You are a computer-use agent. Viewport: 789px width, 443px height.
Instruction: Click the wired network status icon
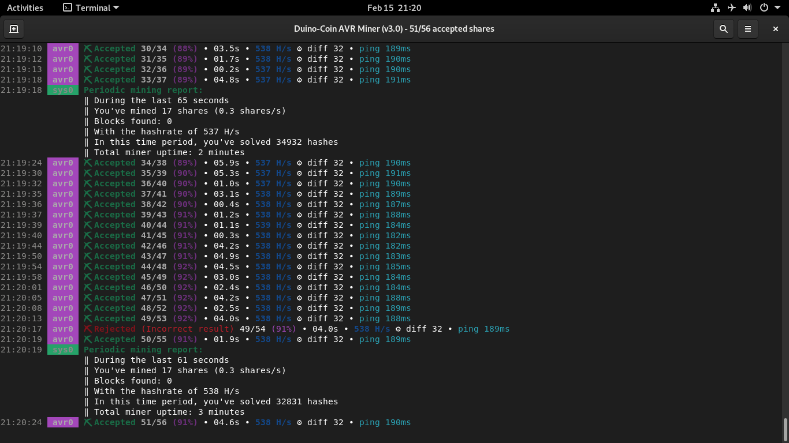(x=716, y=7)
